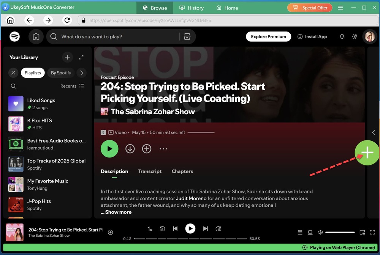Open Recents sort dropdown in library

[72, 86]
